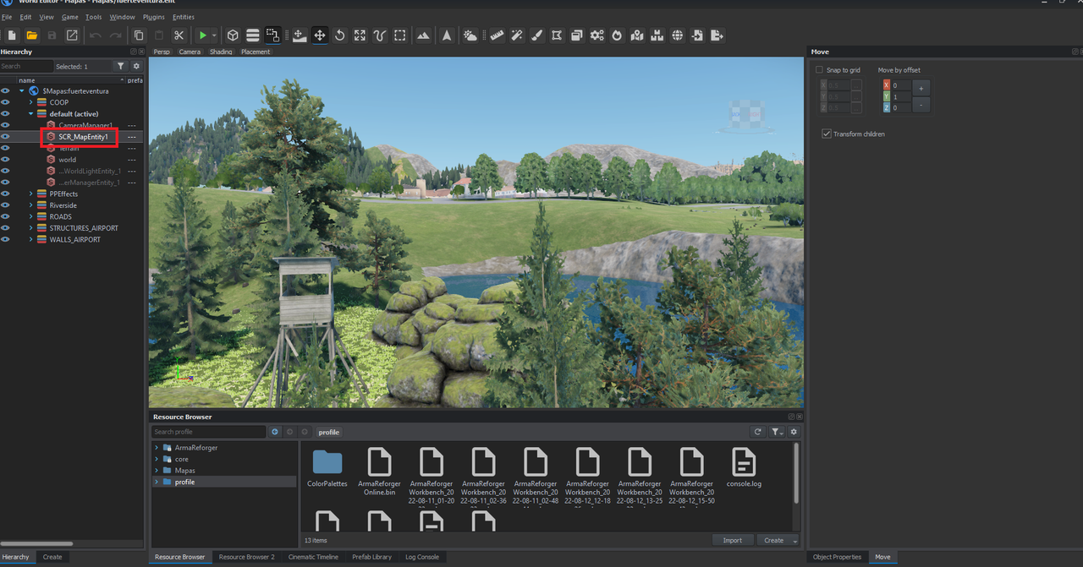This screenshot has width=1083, height=567.
Task: Select the dashed rectangle selection tool
Action: [x=400, y=35]
